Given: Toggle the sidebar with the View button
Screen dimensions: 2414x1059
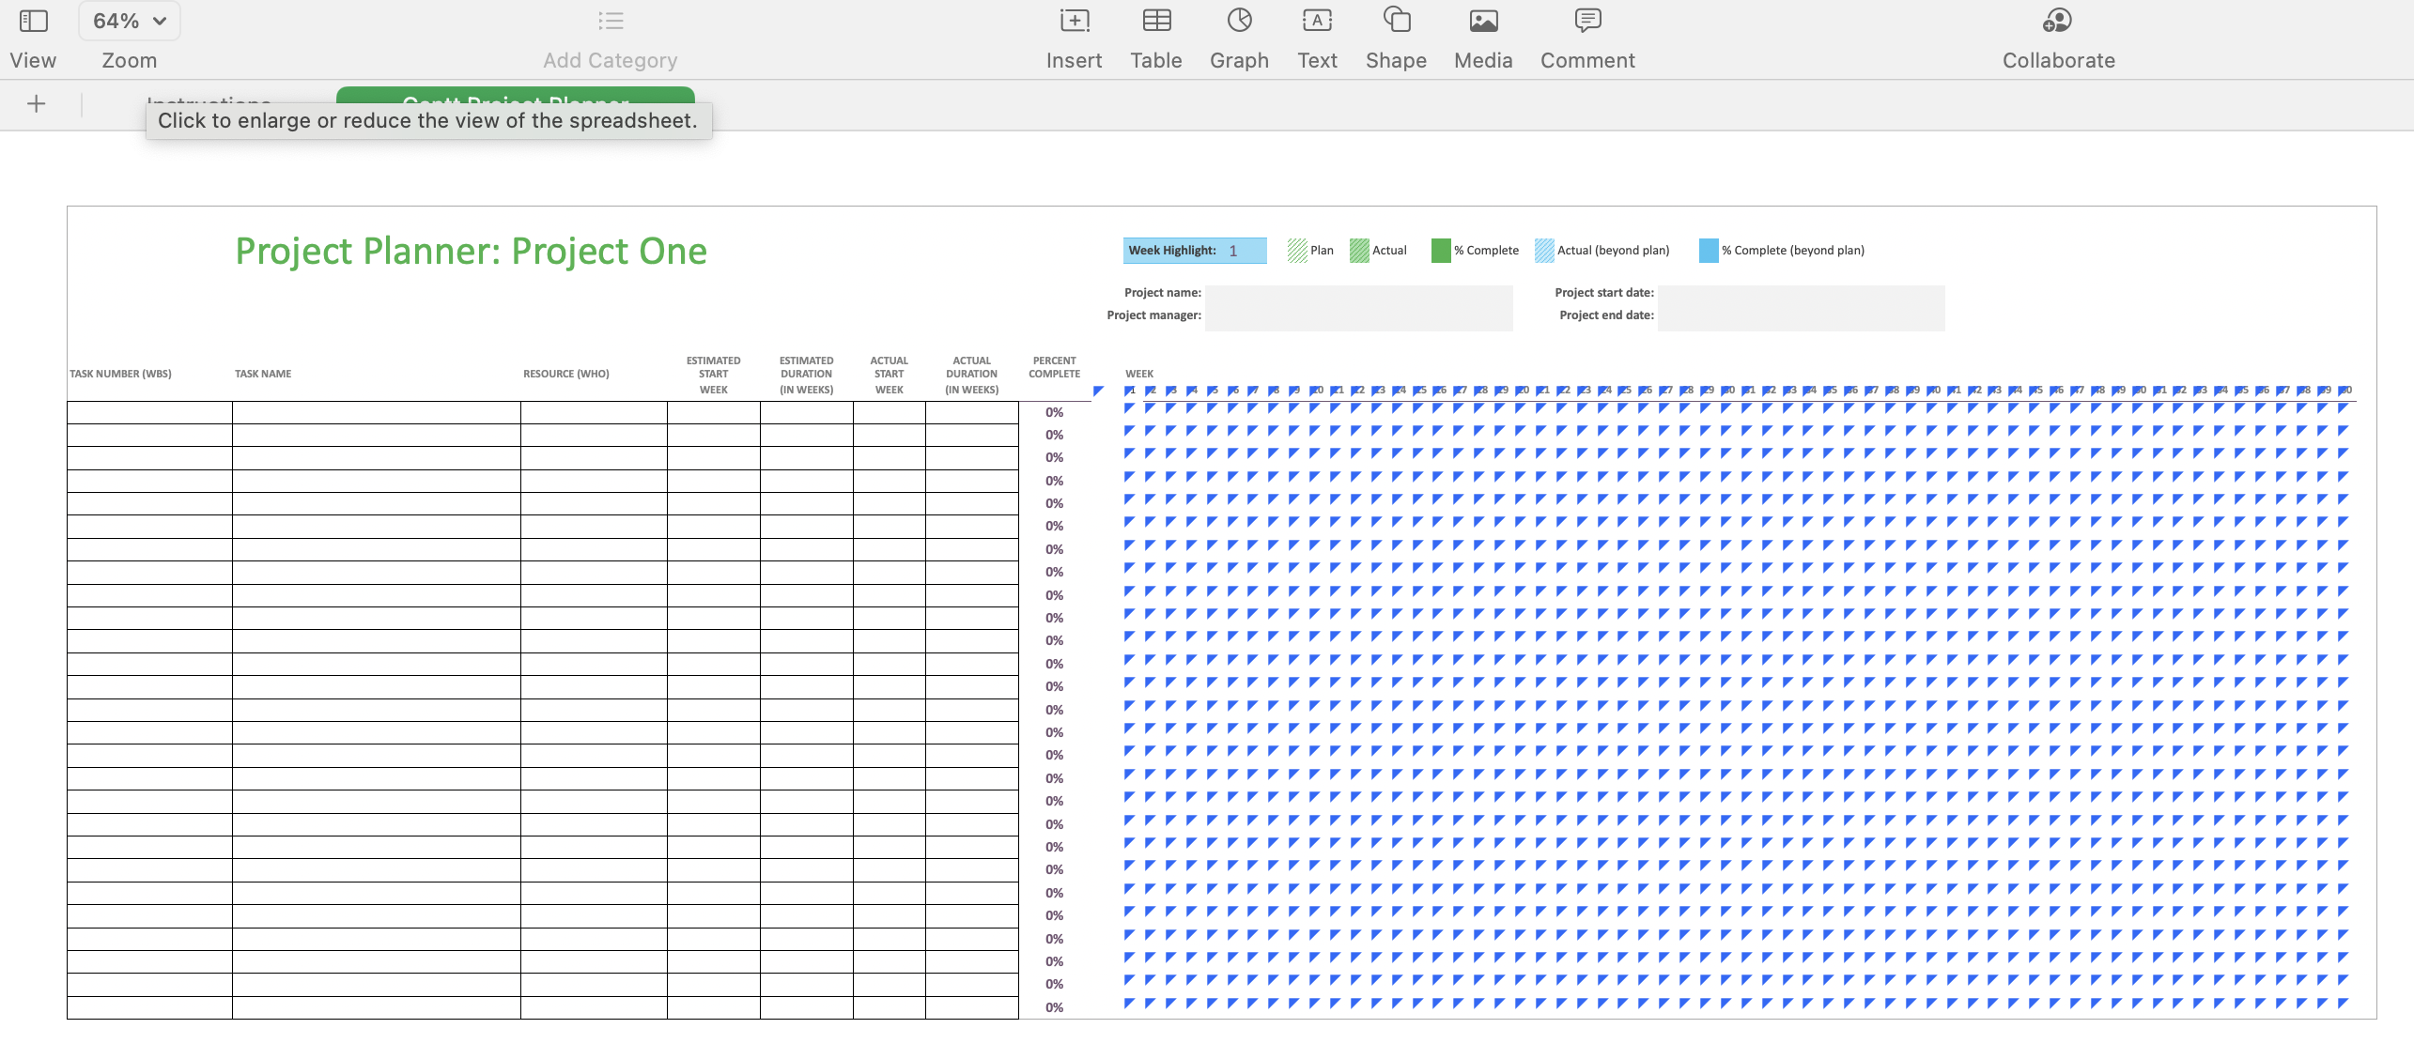Looking at the screenshot, I should [x=32, y=38].
